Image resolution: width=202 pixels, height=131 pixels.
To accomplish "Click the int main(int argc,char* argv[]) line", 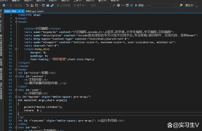I will (x=42, y=100).
